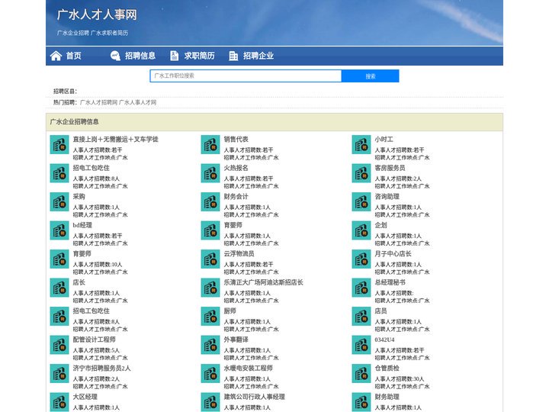549x412 pixels.
Task: Open the 云浮物流员 job listing
Action: [239, 253]
